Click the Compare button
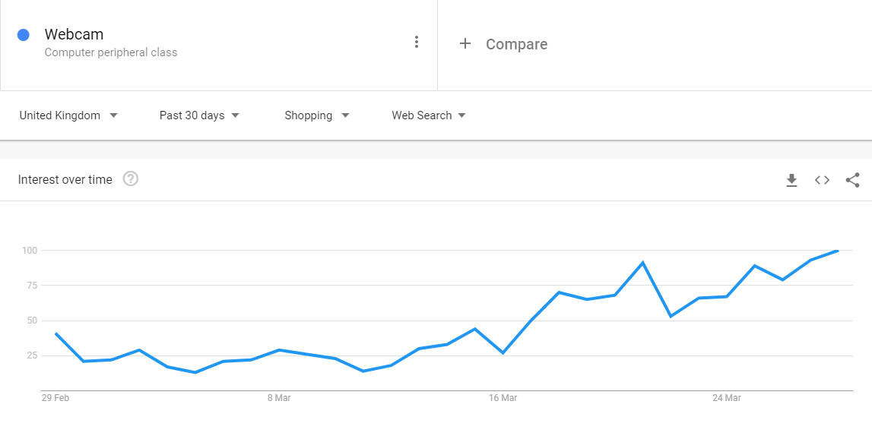Image resolution: width=872 pixels, height=436 pixels. (x=503, y=44)
